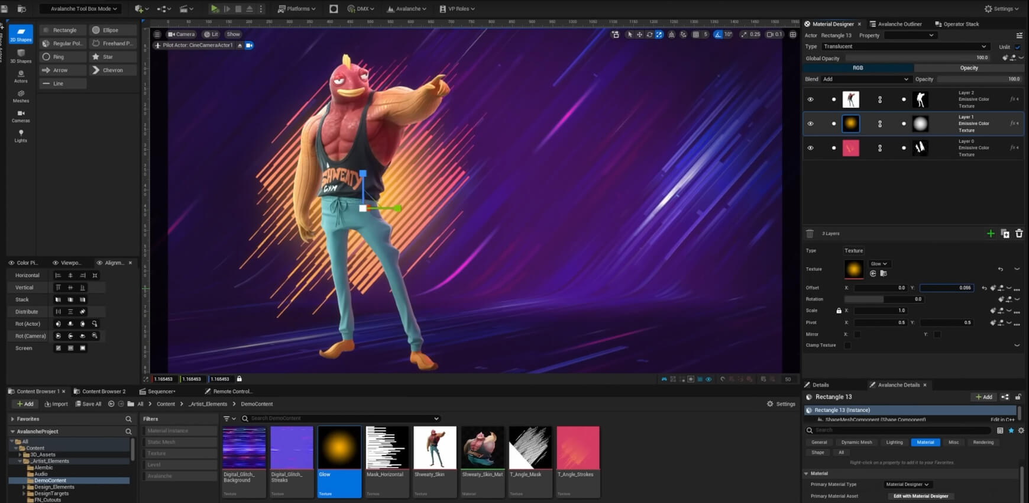Switch to Content Browser 2 tab
The width and height of the screenshot is (1029, 503).
point(100,392)
